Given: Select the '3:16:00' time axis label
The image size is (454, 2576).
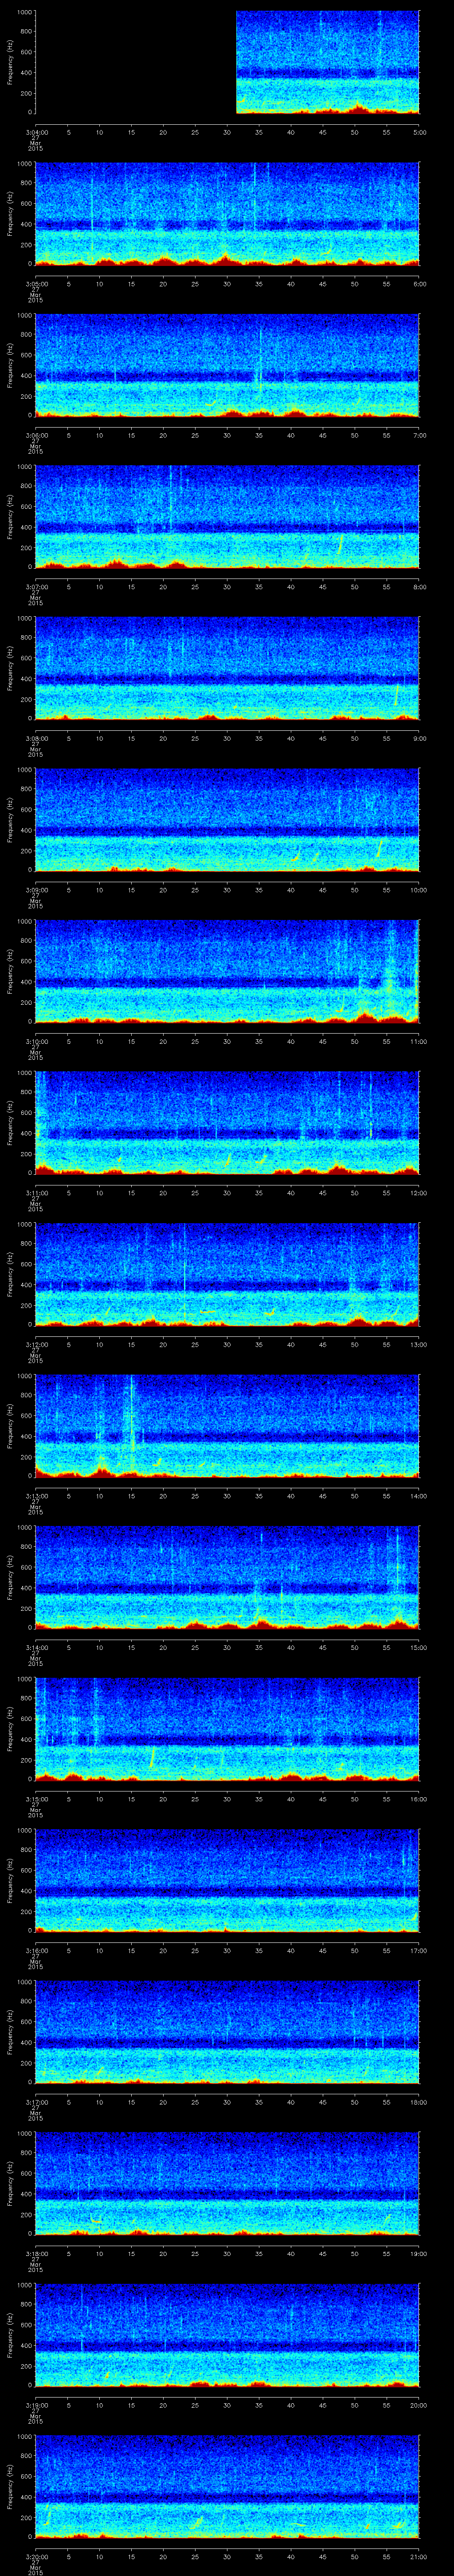Looking at the screenshot, I should tap(36, 1951).
